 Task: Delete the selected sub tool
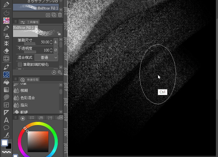(60, 15)
